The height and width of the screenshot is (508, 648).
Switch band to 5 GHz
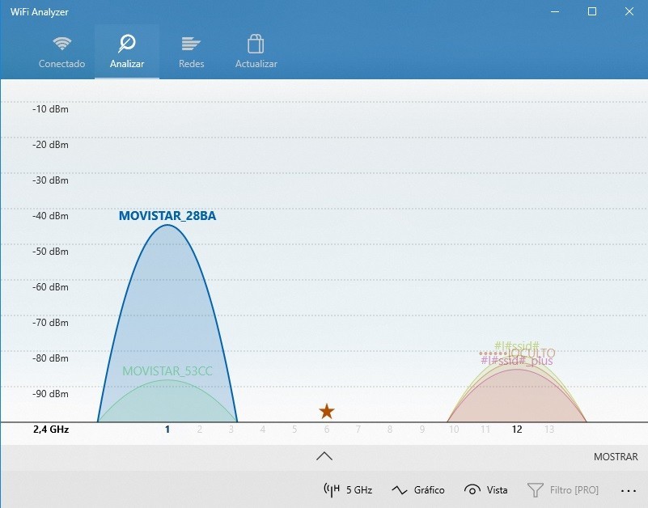348,490
